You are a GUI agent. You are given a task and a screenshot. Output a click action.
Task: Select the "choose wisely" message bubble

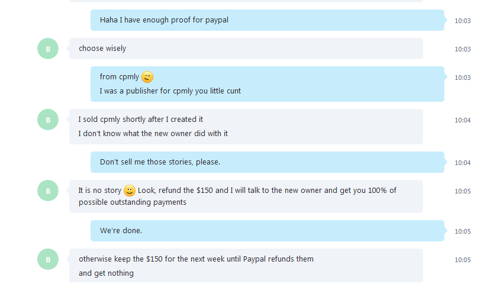click(x=246, y=49)
